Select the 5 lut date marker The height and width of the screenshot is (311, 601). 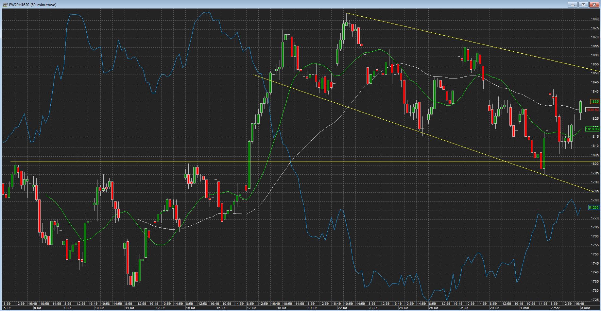7,308
